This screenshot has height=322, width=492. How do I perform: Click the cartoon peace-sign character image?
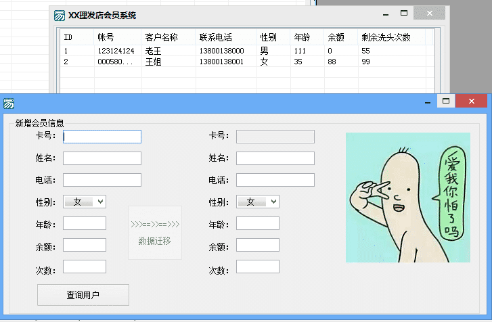(x=407, y=197)
